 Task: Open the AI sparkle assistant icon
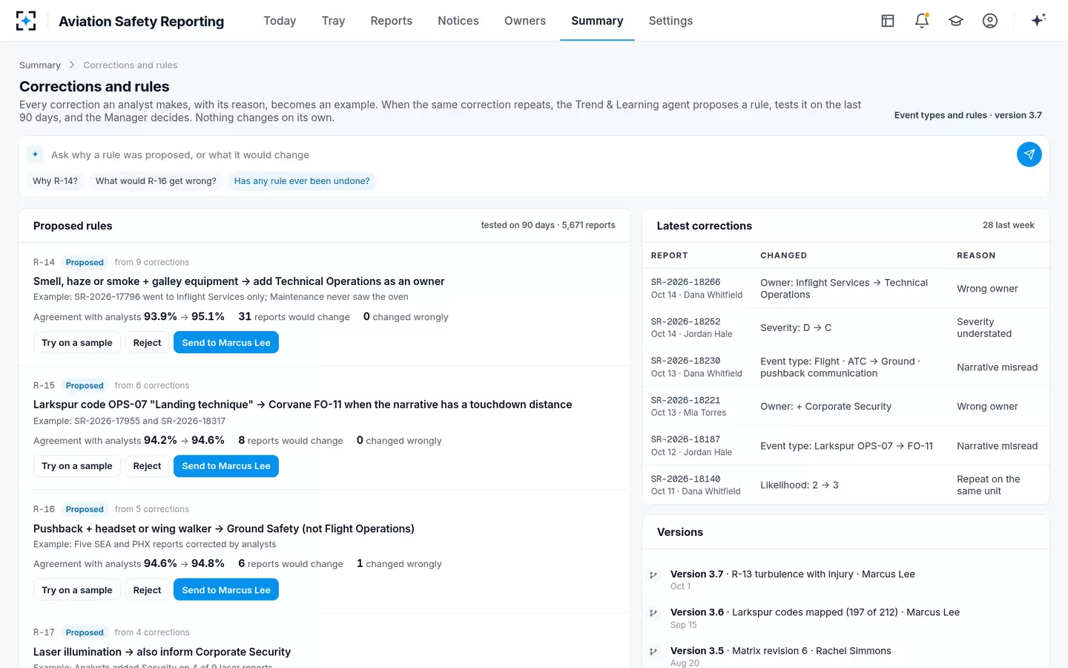[x=1038, y=20]
